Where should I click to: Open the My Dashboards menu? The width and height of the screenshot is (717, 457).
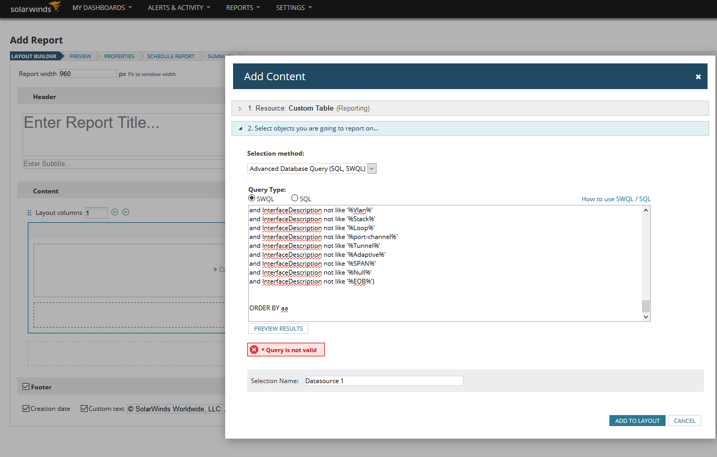102,8
